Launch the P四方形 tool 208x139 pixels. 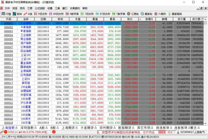tap(41, 14)
